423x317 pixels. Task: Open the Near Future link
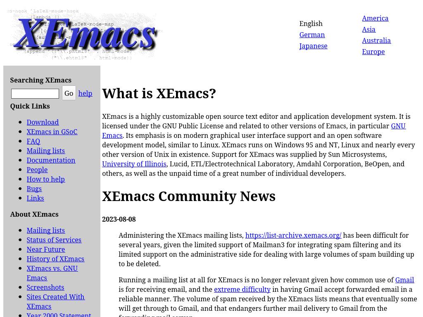point(45,249)
